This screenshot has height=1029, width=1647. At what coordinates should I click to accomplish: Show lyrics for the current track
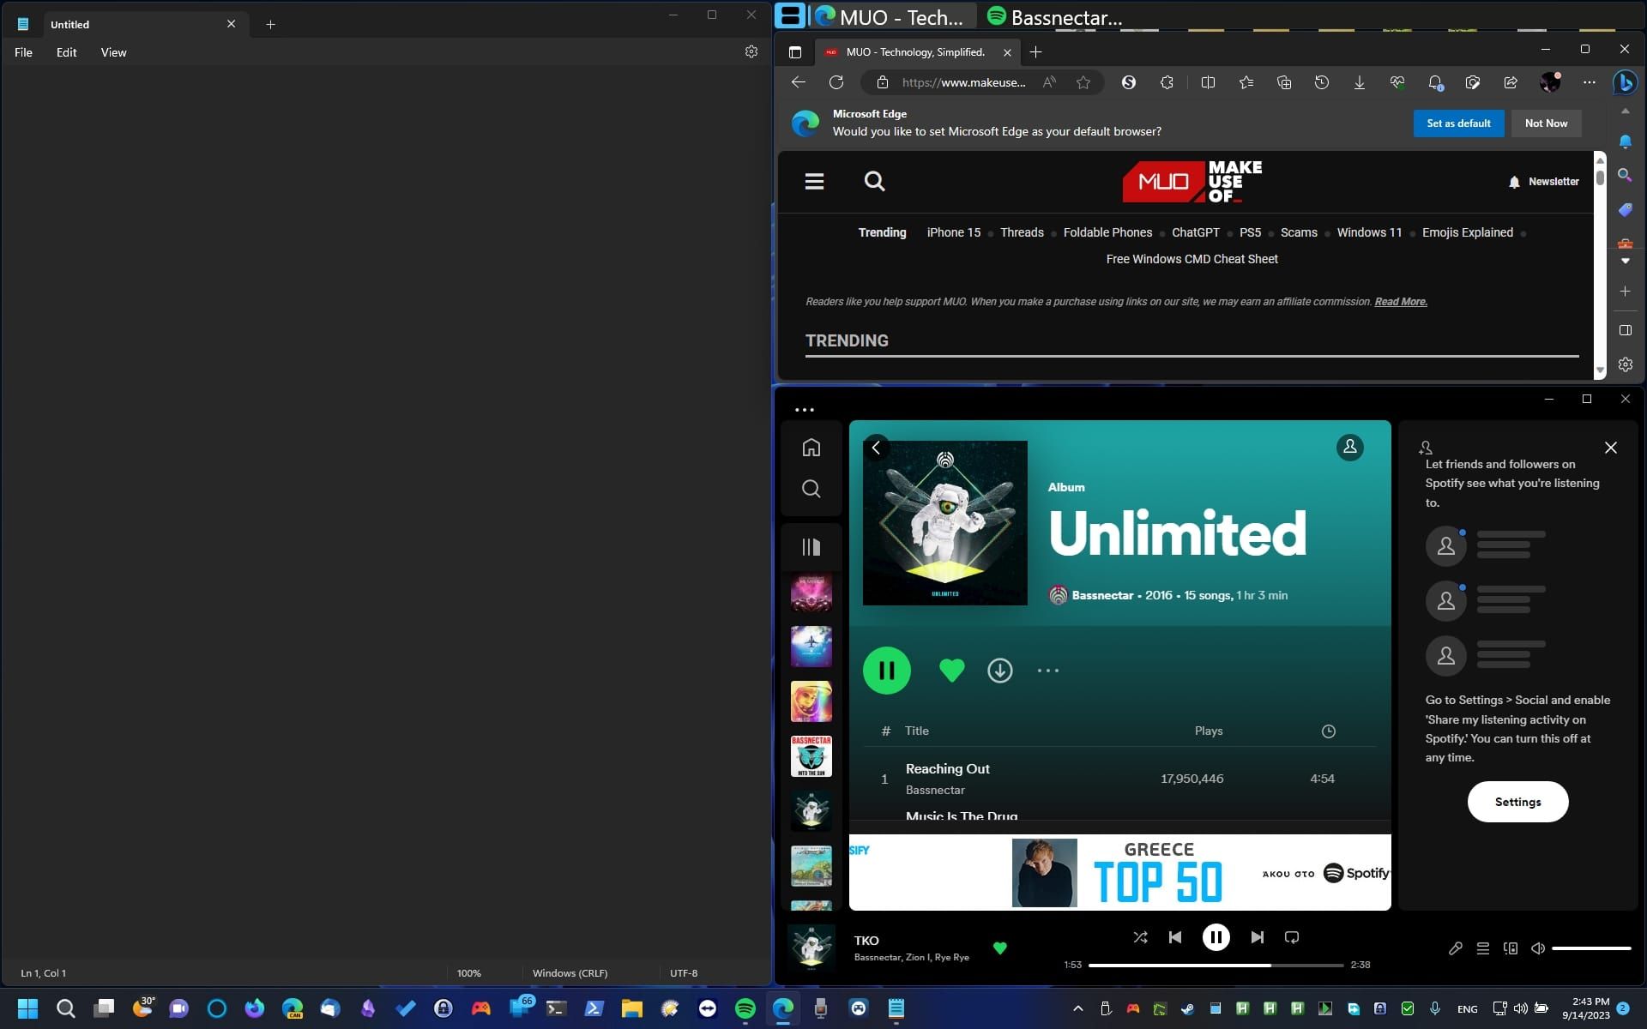pos(1456,948)
